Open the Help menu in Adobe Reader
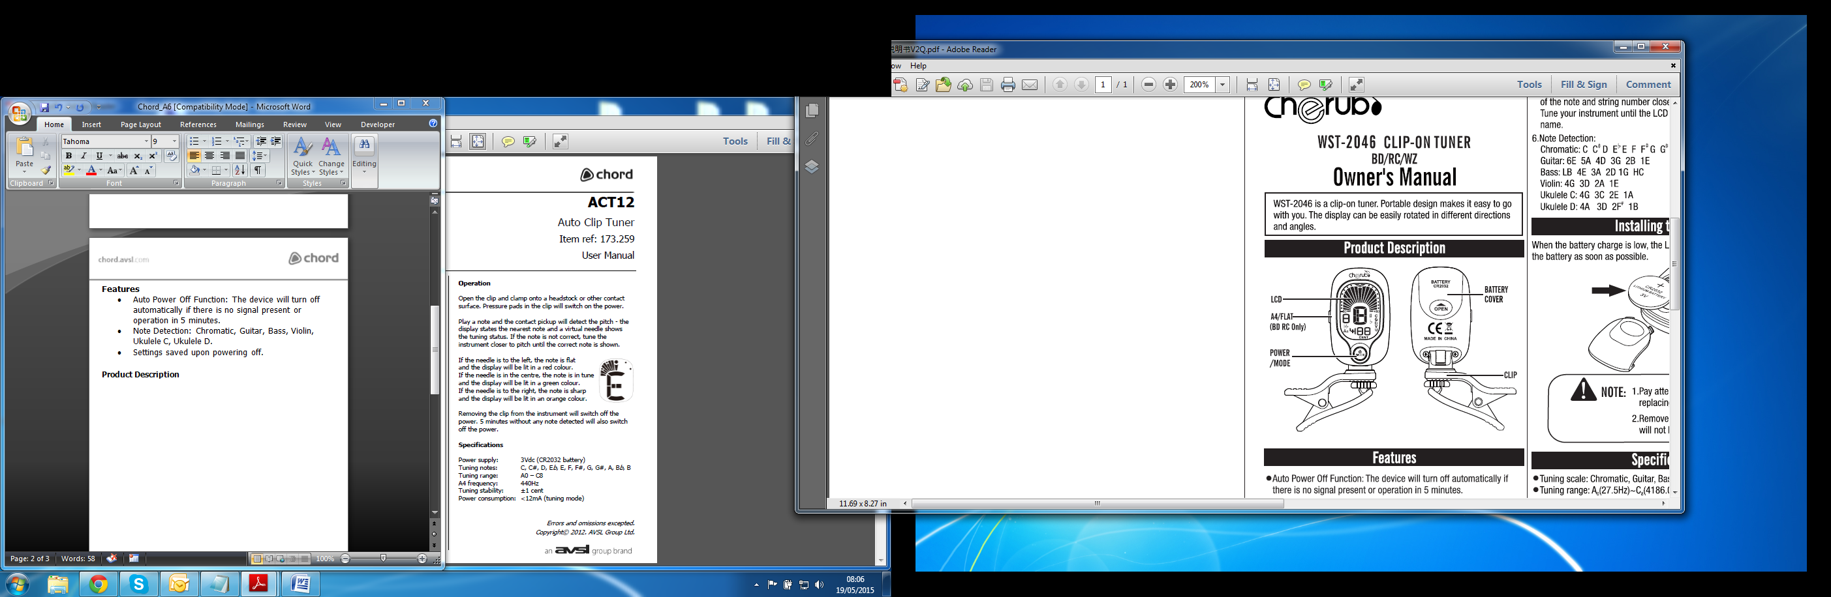Image resolution: width=1831 pixels, height=597 pixels. click(x=918, y=65)
